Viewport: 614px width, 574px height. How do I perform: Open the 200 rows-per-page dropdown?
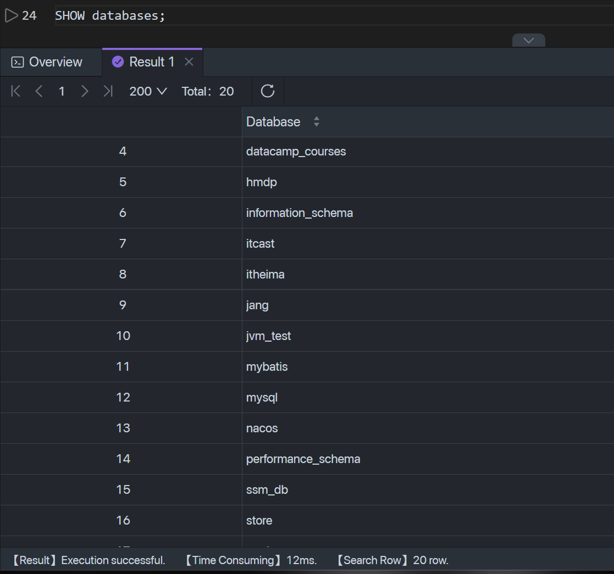(147, 91)
